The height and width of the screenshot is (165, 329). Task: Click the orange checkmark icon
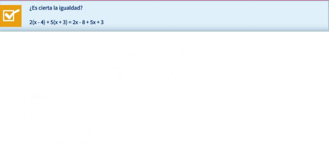coord(11,16)
